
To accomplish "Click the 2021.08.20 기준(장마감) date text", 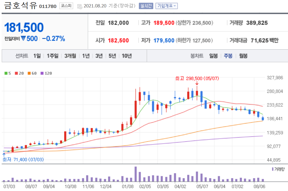I will 109,6.
